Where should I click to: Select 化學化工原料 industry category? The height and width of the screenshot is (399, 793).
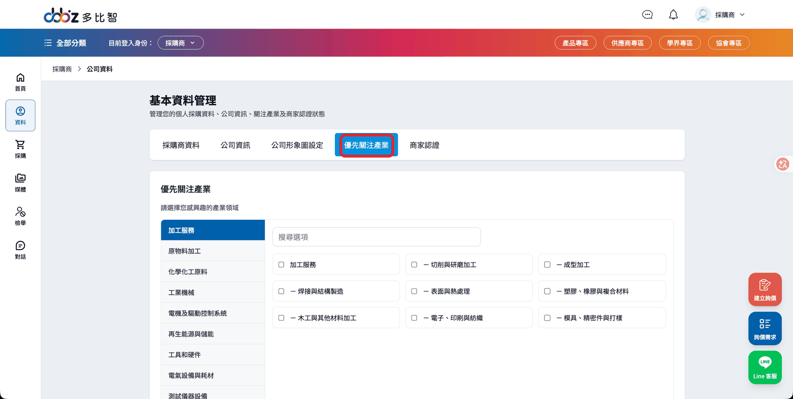(x=213, y=272)
